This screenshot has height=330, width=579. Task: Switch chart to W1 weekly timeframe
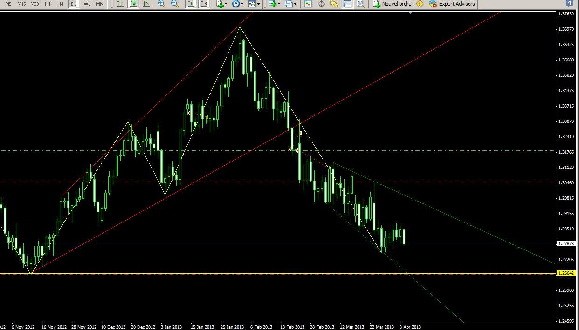[87, 4]
